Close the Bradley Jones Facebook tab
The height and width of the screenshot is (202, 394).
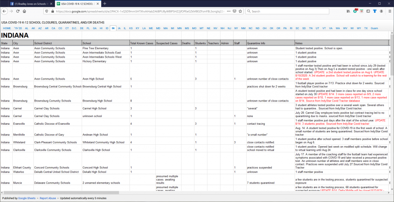(51, 4)
